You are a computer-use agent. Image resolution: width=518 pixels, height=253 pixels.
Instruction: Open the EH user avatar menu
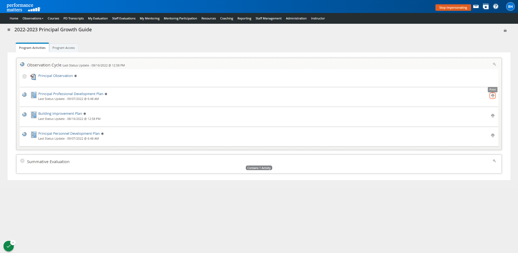pyautogui.click(x=510, y=6)
